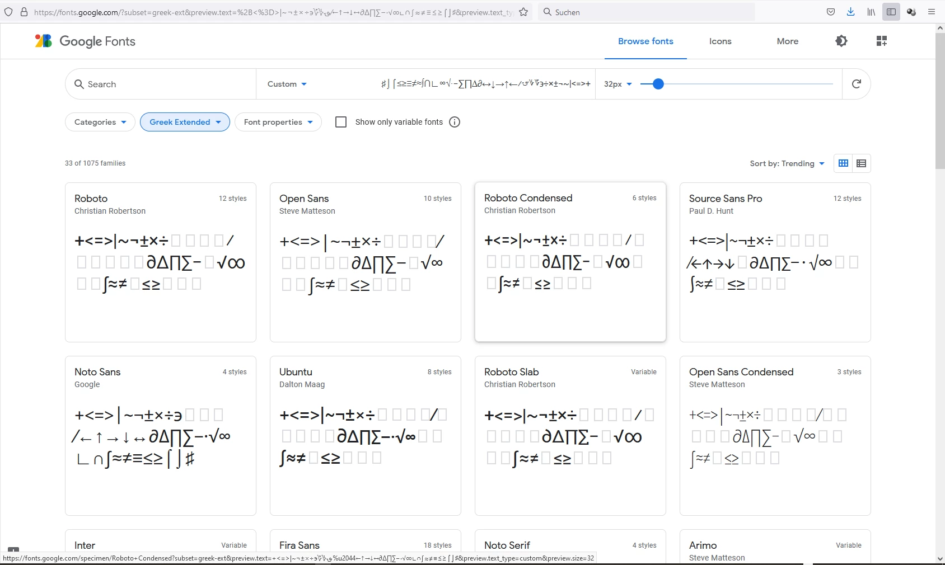Image resolution: width=945 pixels, height=565 pixels.
Task: Click the variable fonts info icon
Action: (455, 122)
